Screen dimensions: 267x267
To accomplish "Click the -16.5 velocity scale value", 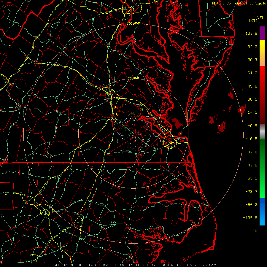I will pos(251,139).
